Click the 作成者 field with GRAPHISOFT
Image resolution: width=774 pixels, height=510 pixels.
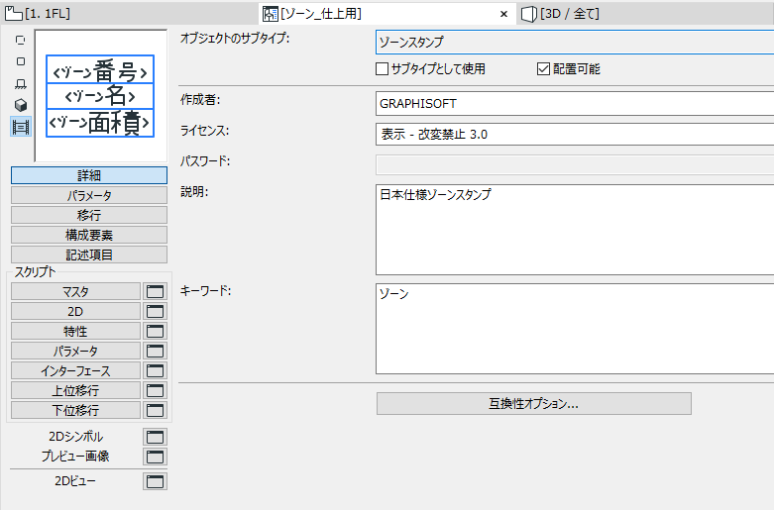point(575,104)
